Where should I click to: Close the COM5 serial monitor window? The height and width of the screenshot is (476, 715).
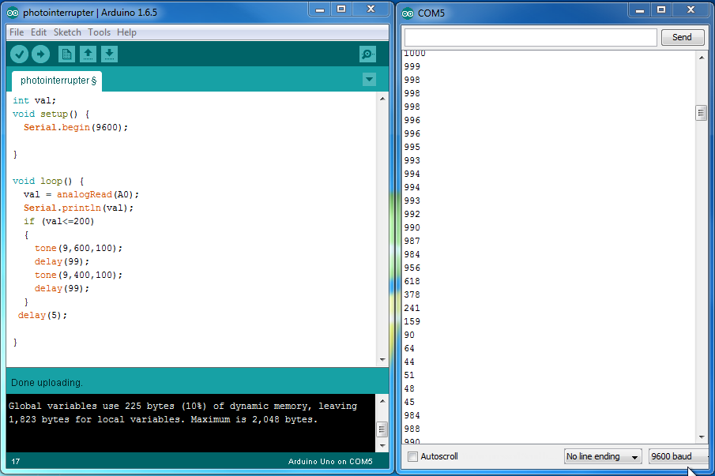click(x=691, y=9)
